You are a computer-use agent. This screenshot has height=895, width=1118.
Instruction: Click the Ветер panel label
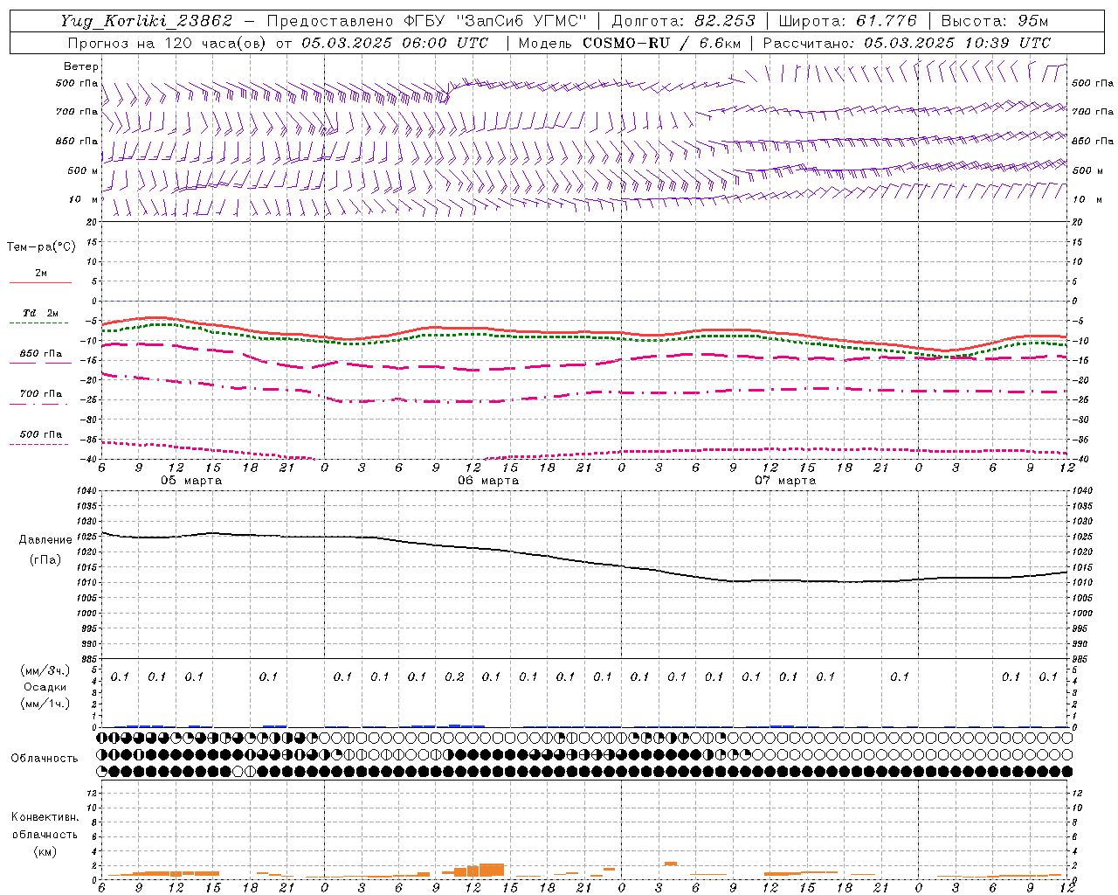(x=80, y=66)
